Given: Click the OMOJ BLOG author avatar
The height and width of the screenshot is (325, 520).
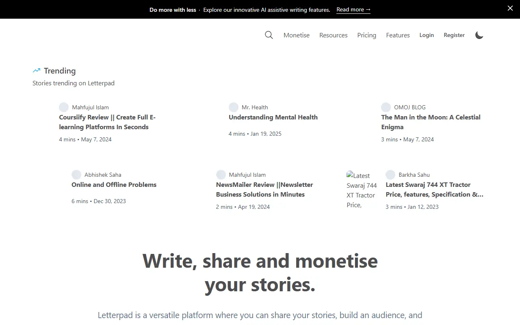Looking at the screenshot, I should click(386, 107).
